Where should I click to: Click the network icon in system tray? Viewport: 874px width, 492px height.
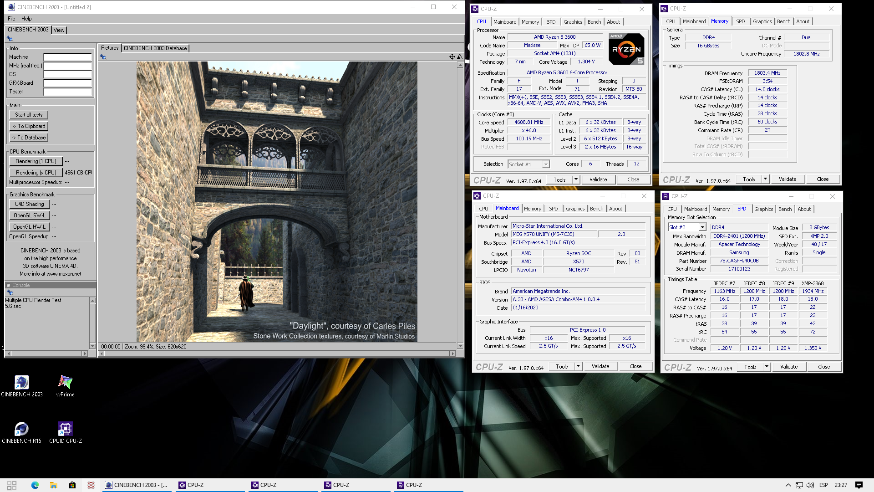point(799,485)
